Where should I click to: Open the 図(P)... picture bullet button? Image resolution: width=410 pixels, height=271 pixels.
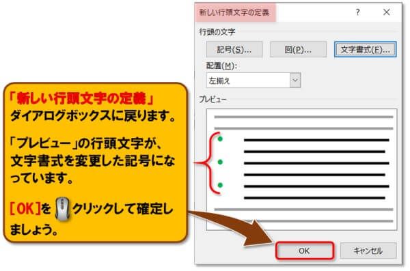(x=298, y=49)
